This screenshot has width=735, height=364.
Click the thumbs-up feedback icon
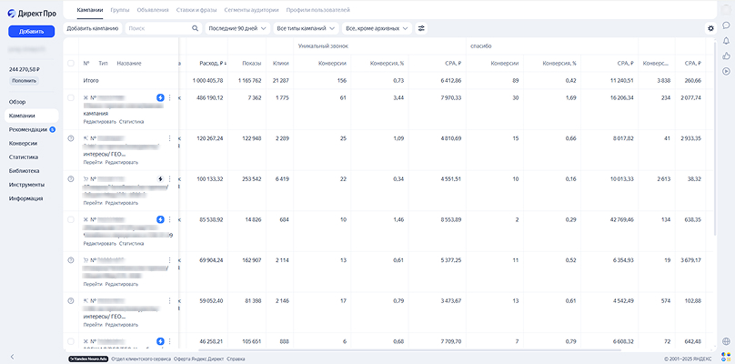point(726,56)
